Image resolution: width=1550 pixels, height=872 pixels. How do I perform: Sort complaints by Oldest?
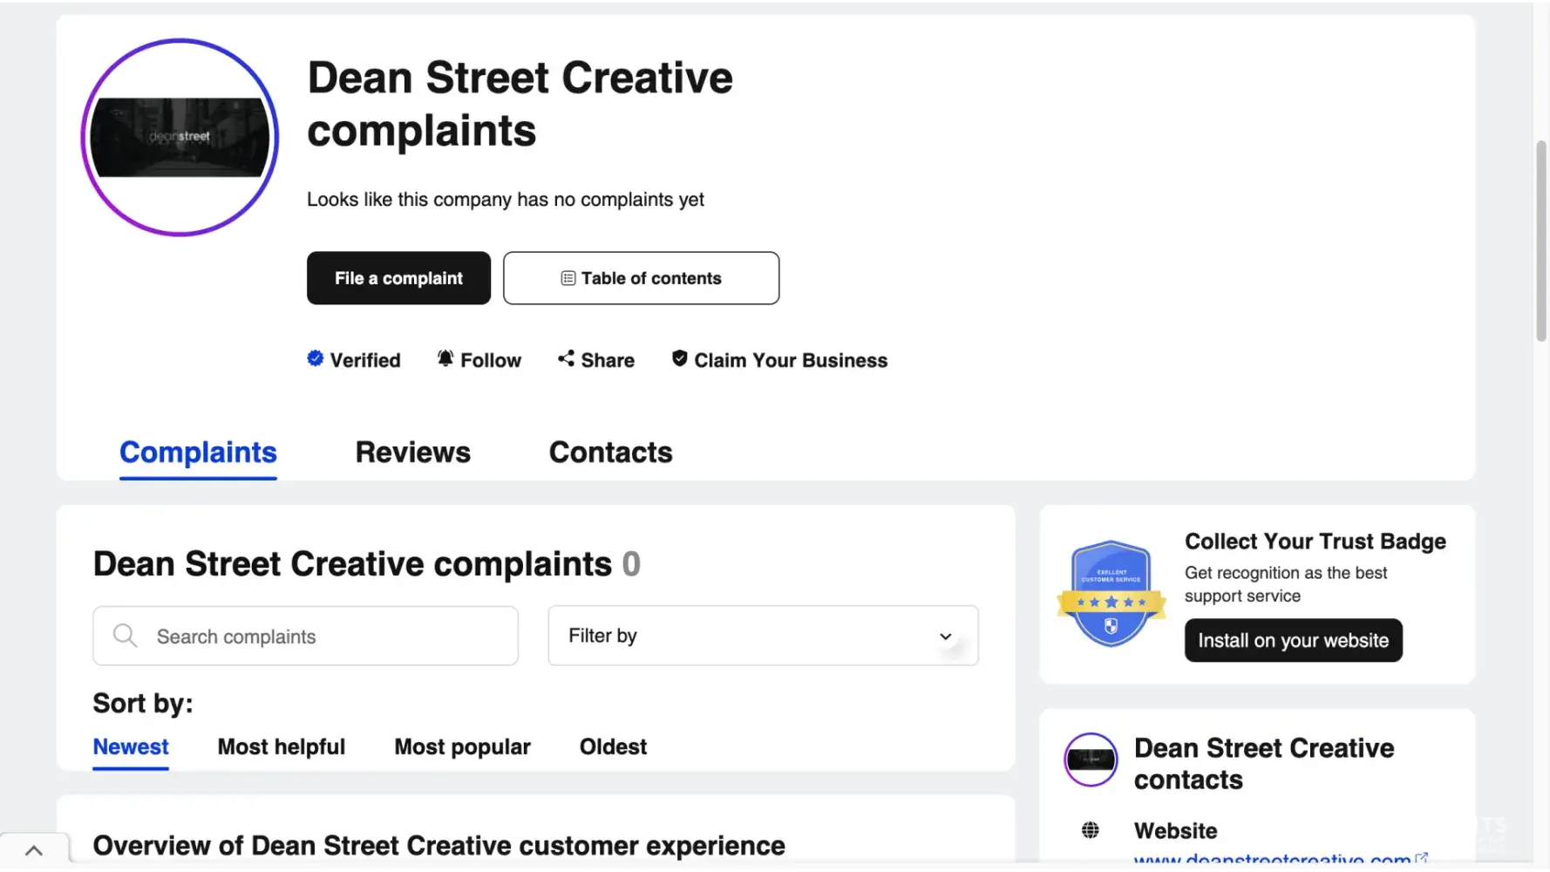613,747
